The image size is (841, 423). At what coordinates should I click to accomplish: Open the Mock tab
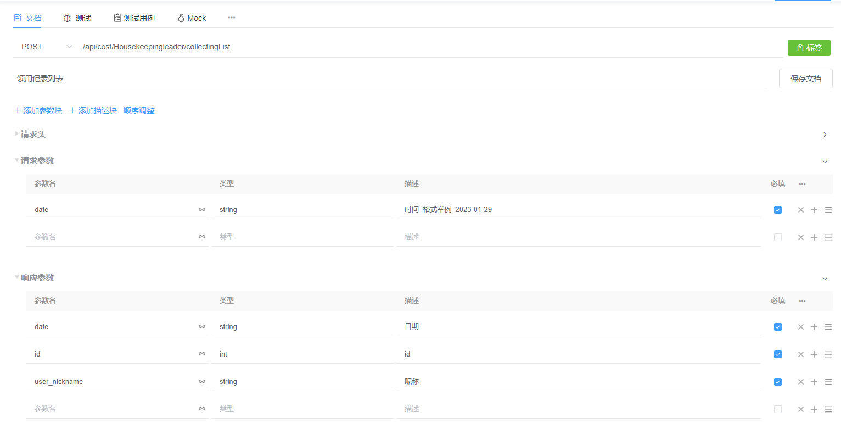click(192, 18)
